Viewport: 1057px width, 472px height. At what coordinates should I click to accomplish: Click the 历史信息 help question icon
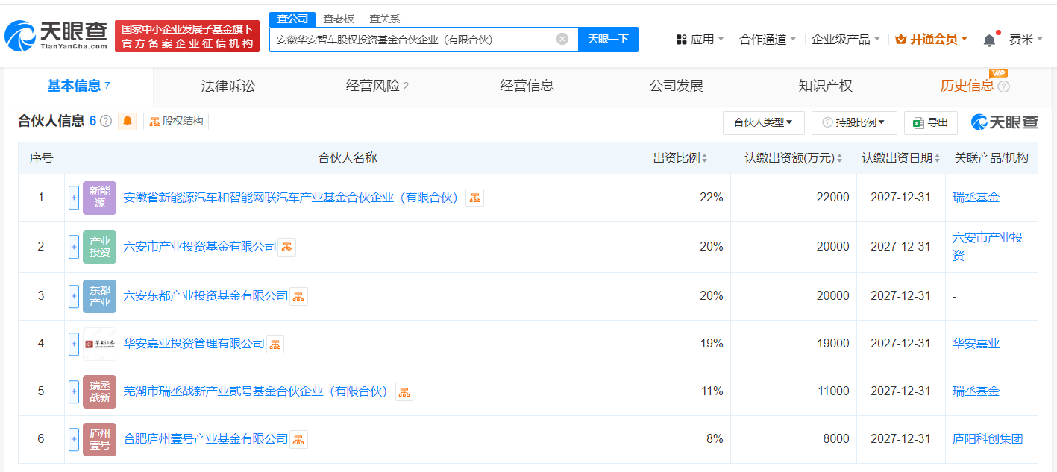coord(1003,86)
